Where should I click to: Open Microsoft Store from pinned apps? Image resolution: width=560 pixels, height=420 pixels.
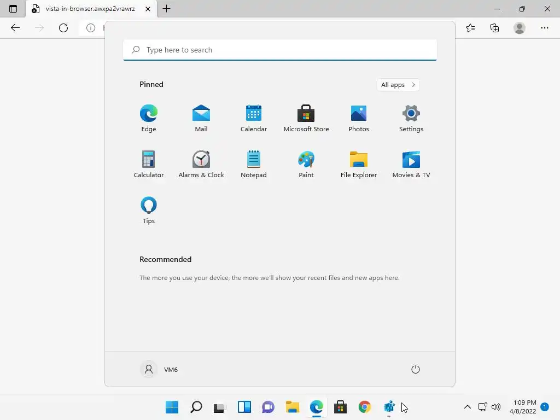pyautogui.click(x=306, y=118)
